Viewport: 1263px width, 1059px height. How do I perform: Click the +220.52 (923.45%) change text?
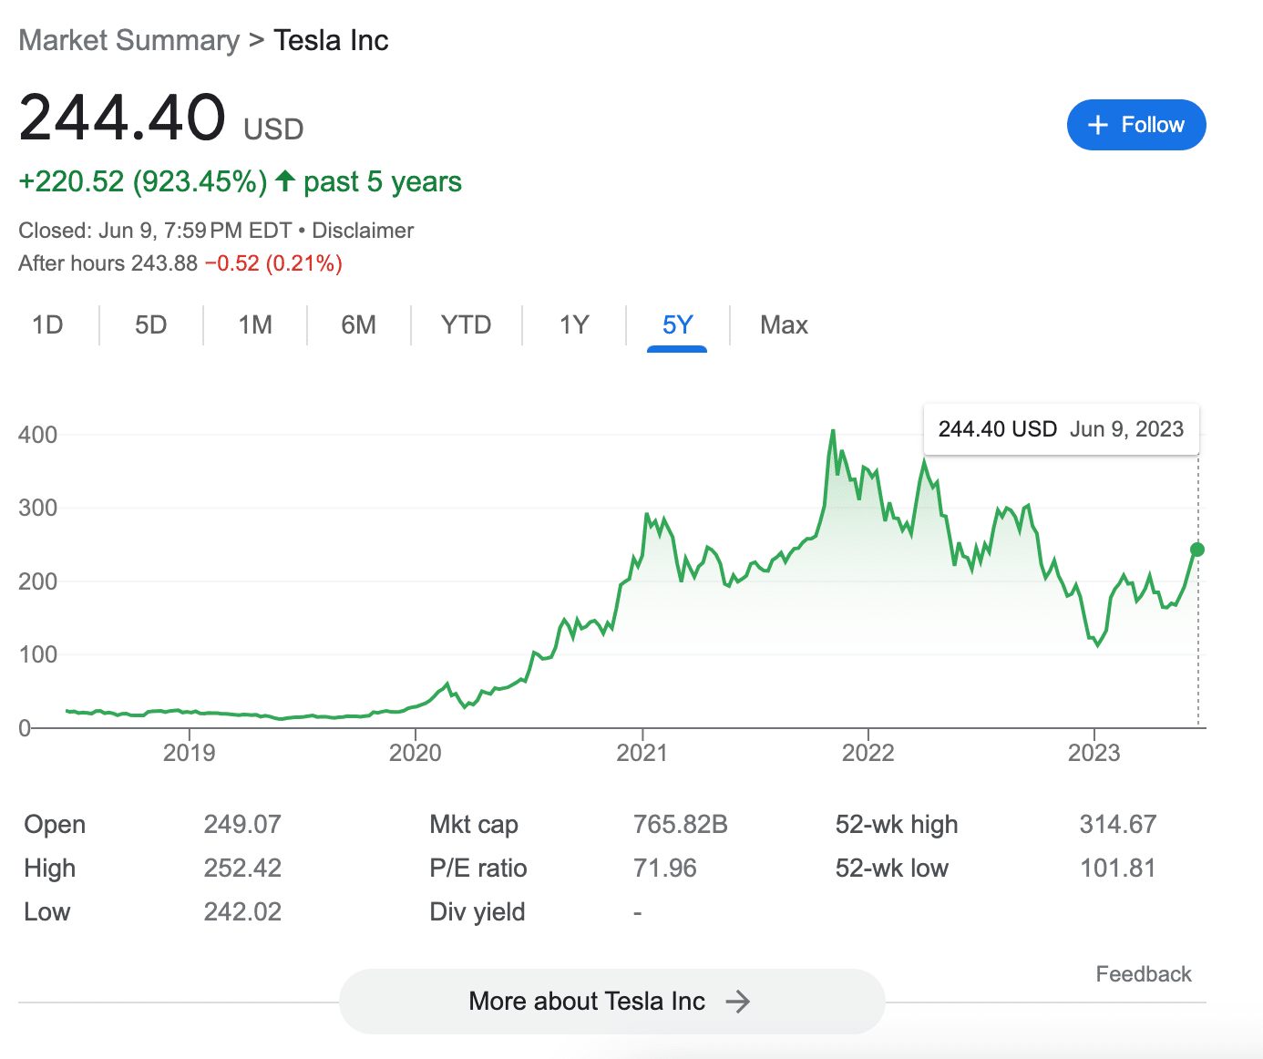[x=143, y=181]
